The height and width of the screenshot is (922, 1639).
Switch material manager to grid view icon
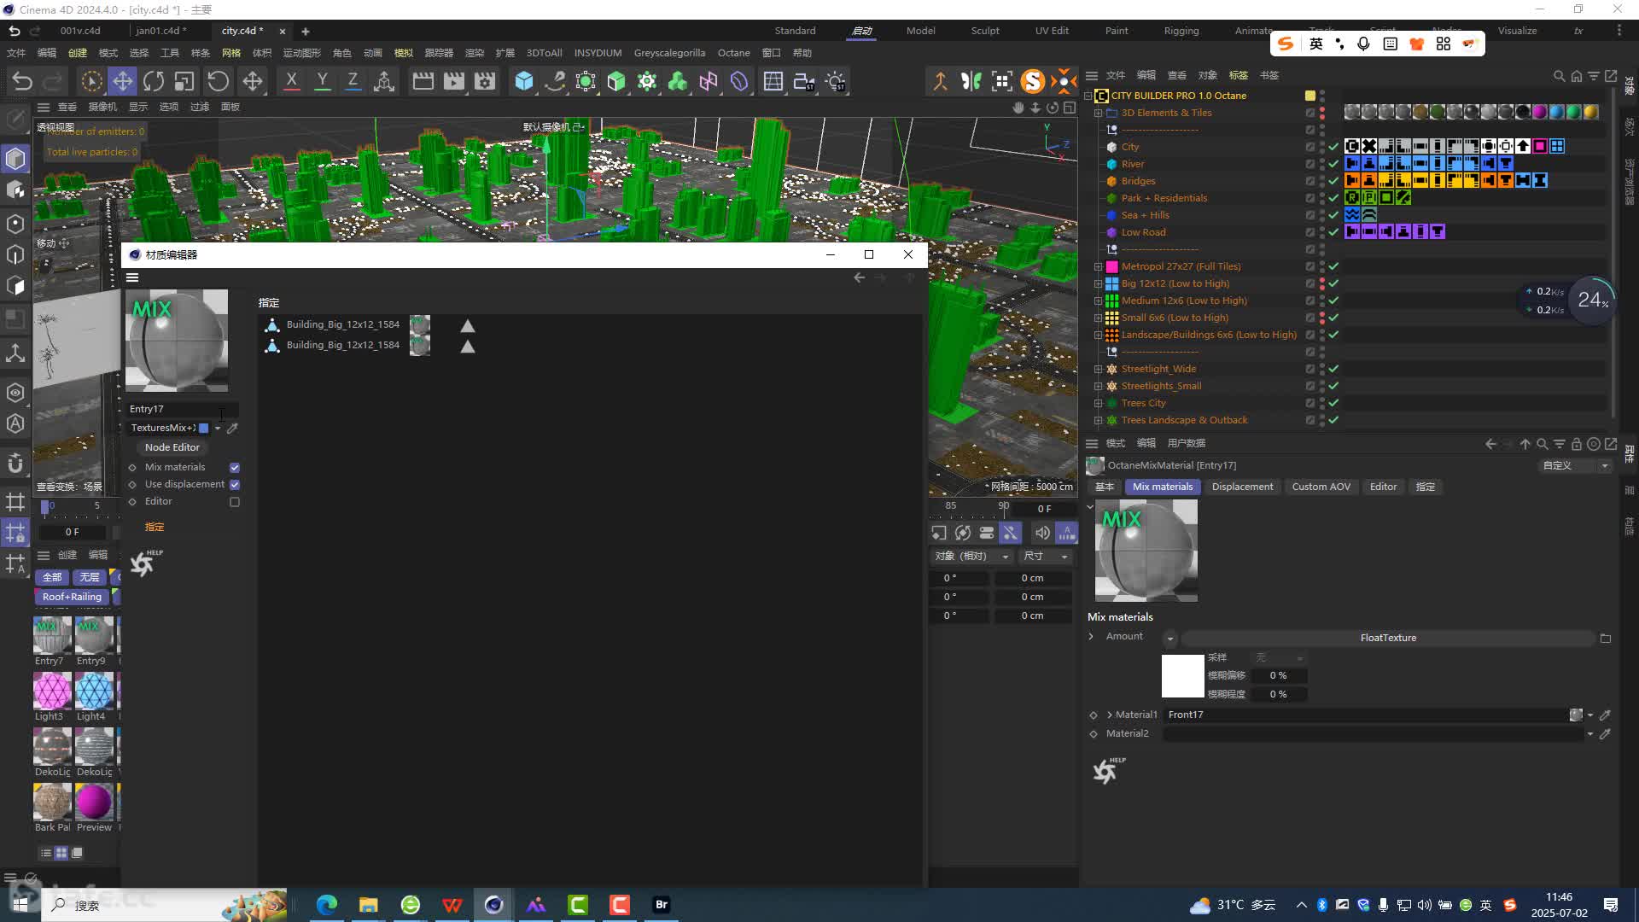coord(61,853)
